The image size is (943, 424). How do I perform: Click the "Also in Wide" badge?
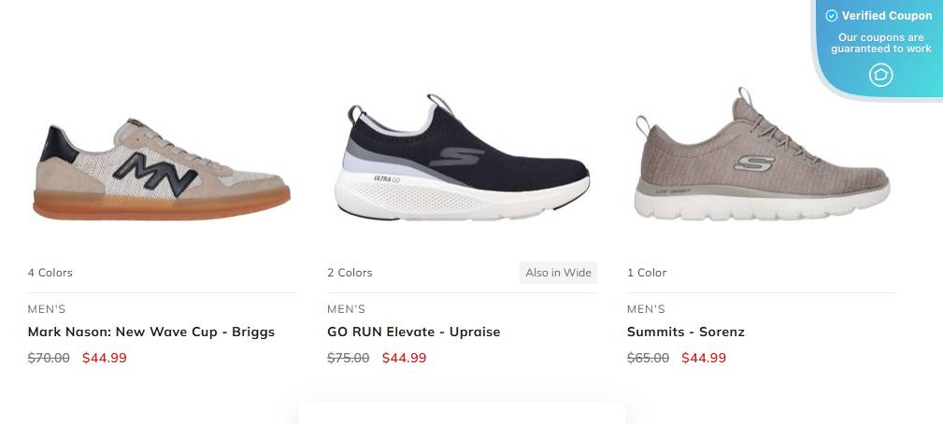(x=558, y=273)
